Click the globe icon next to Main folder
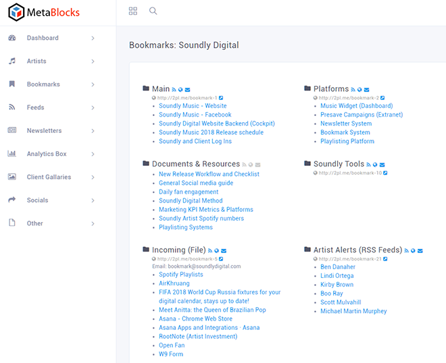This screenshot has height=363, width=446. pos(180,90)
